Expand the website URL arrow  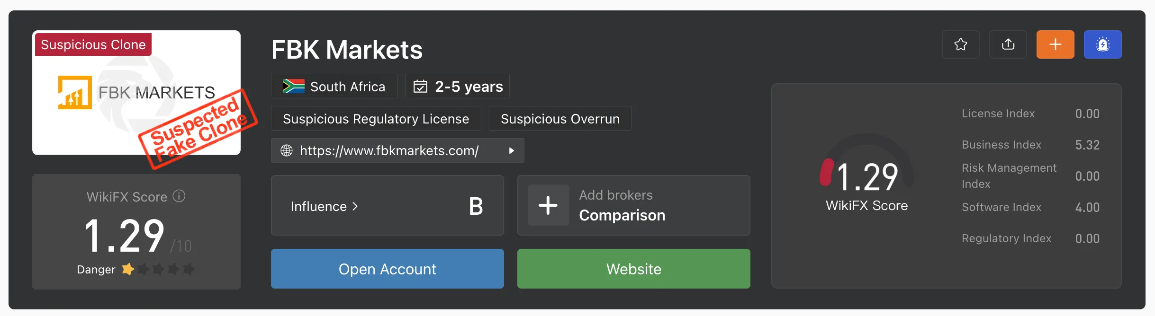pyautogui.click(x=511, y=150)
